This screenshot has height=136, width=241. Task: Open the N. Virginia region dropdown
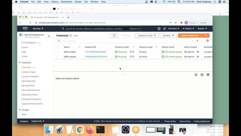(x=188, y=29)
